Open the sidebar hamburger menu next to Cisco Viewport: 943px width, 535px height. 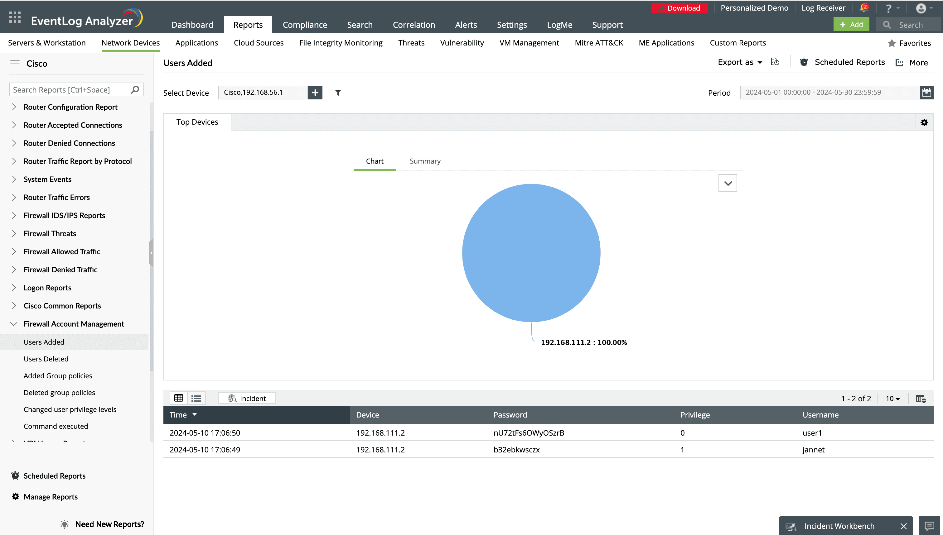coord(15,63)
